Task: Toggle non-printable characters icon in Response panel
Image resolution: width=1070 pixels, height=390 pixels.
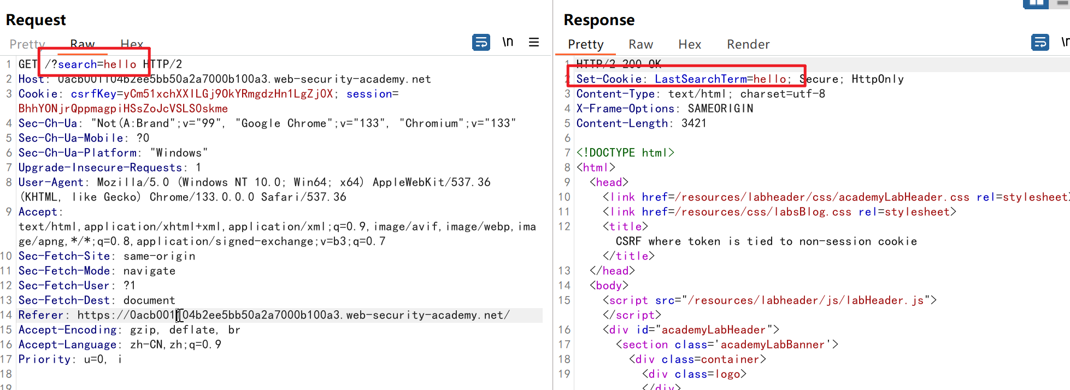Action: pos(1065,42)
